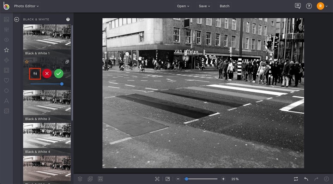Open the effect settings sliders button
Screen dimensions: 333x184
click(35, 74)
